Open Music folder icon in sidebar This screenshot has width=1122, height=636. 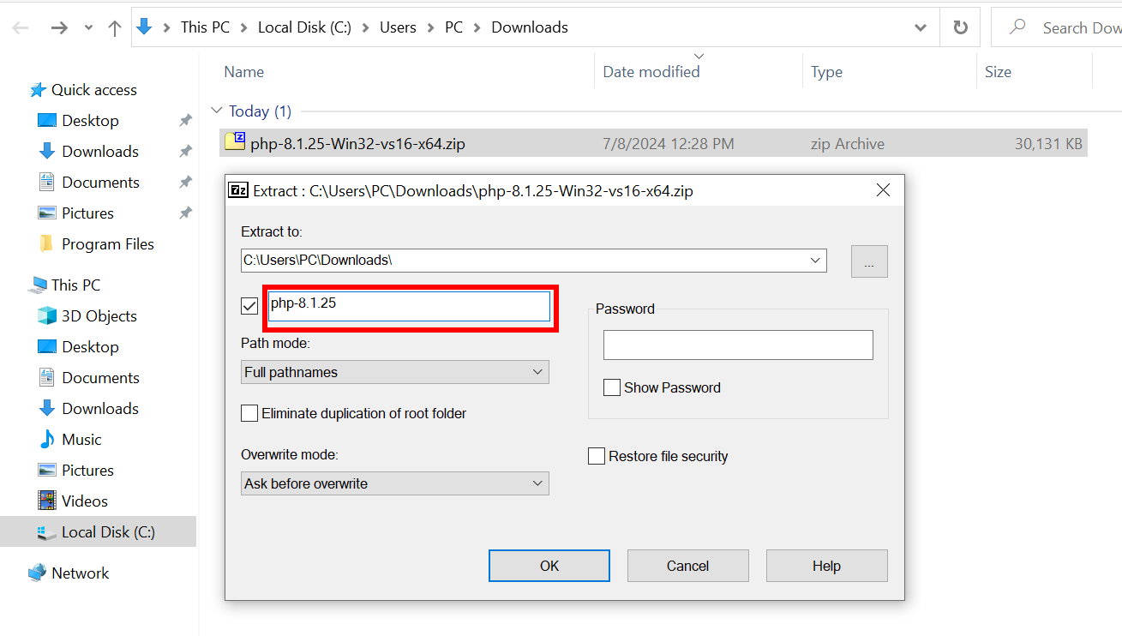click(x=47, y=440)
